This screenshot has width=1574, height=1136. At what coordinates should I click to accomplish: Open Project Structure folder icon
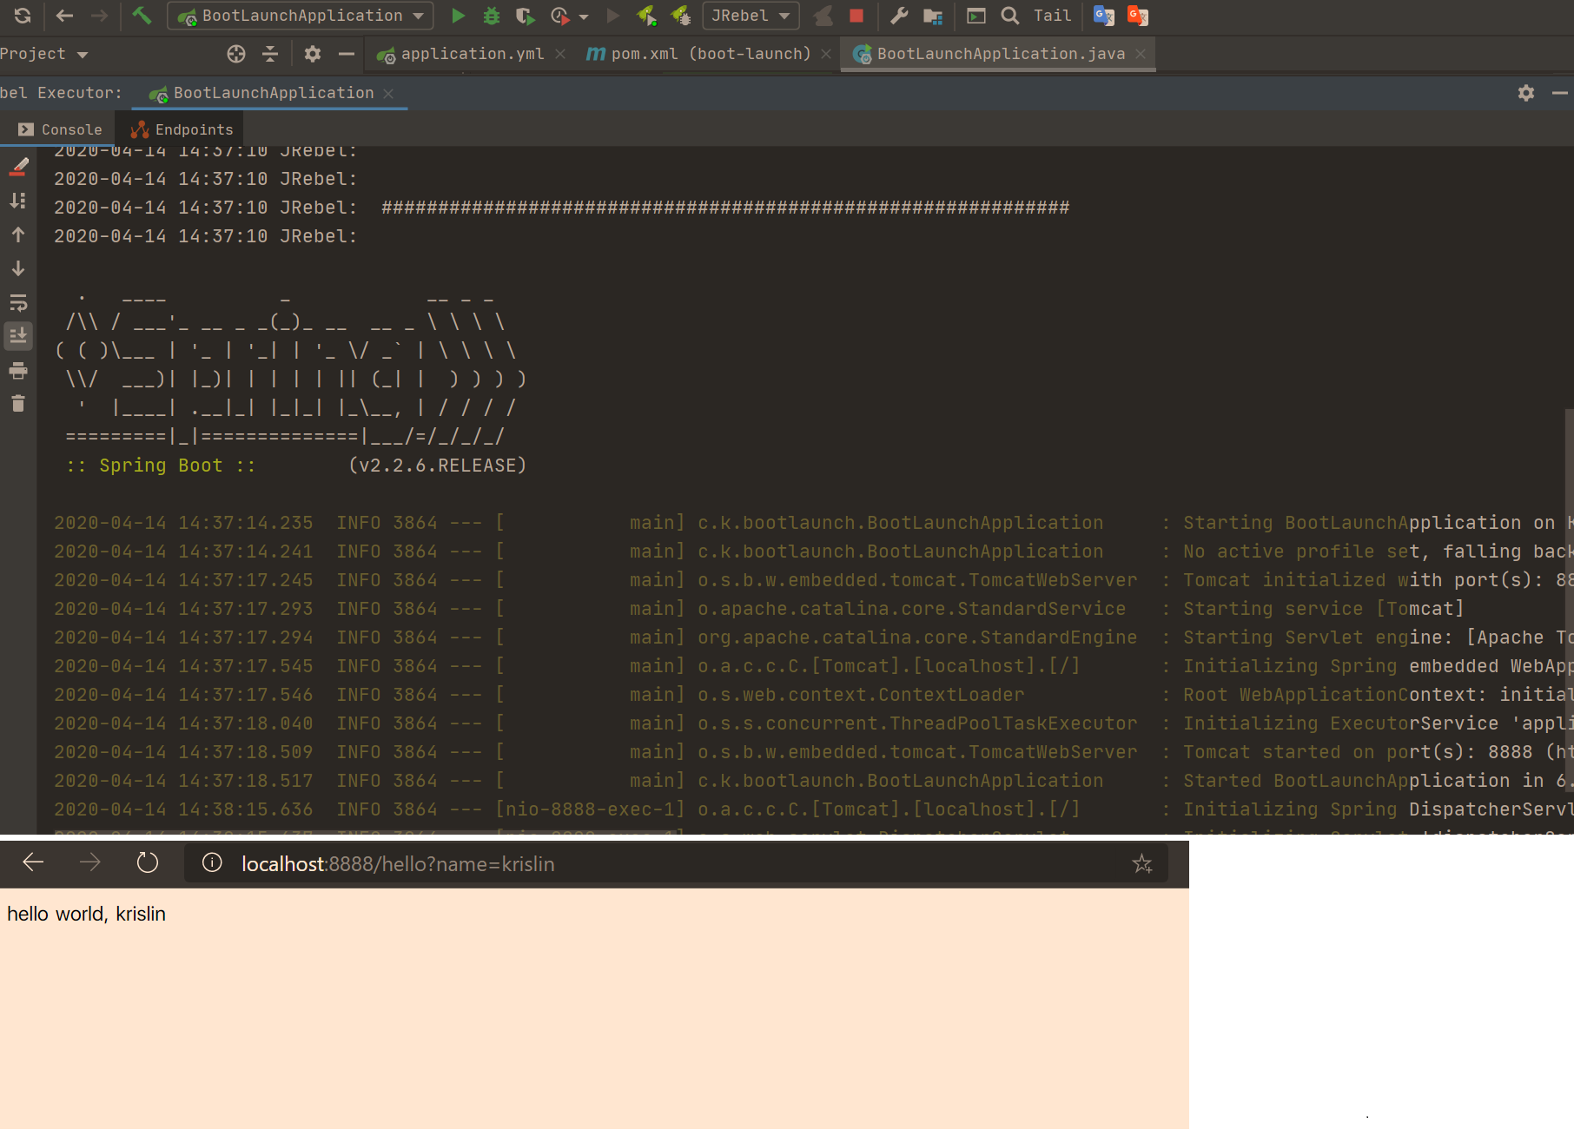pyautogui.click(x=933, y=16)
